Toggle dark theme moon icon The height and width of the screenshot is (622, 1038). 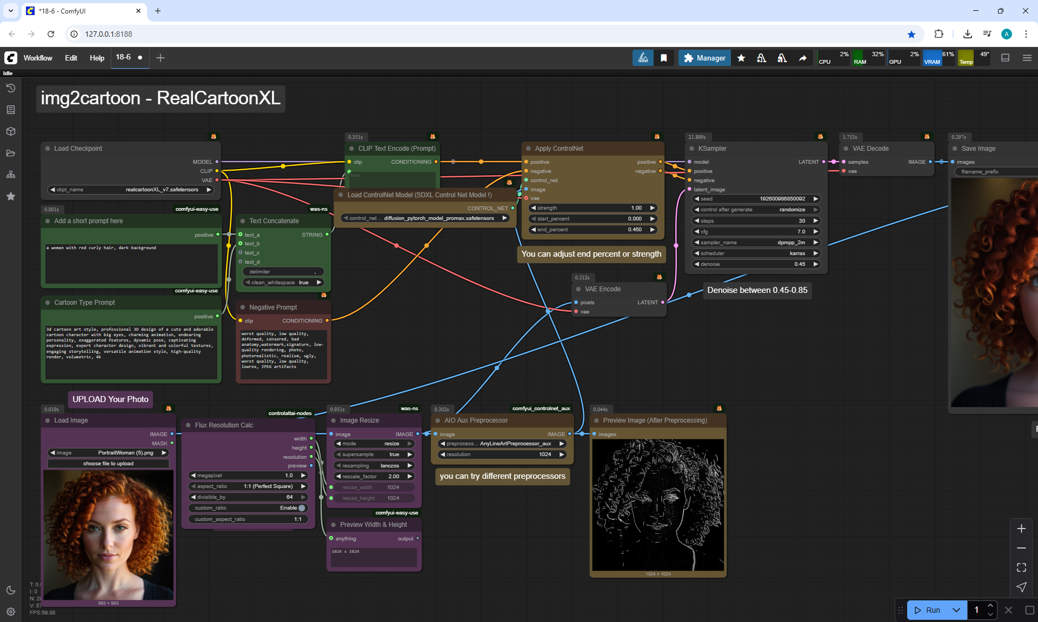coord(11,590)
